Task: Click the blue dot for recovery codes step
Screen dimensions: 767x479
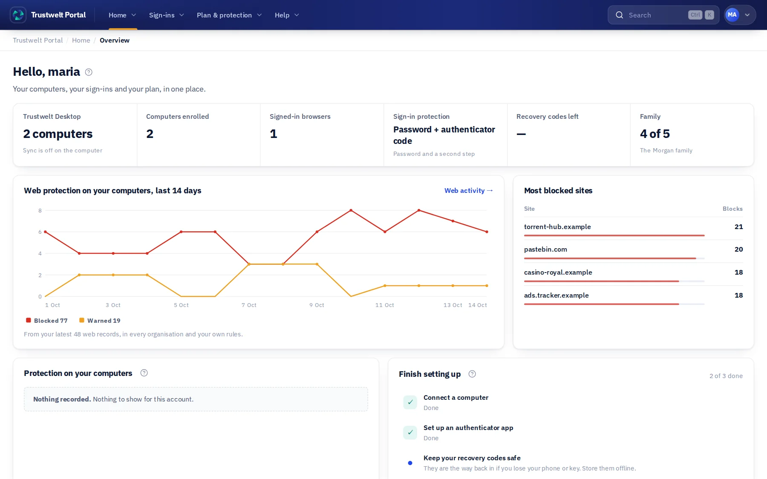Action: 410,463
